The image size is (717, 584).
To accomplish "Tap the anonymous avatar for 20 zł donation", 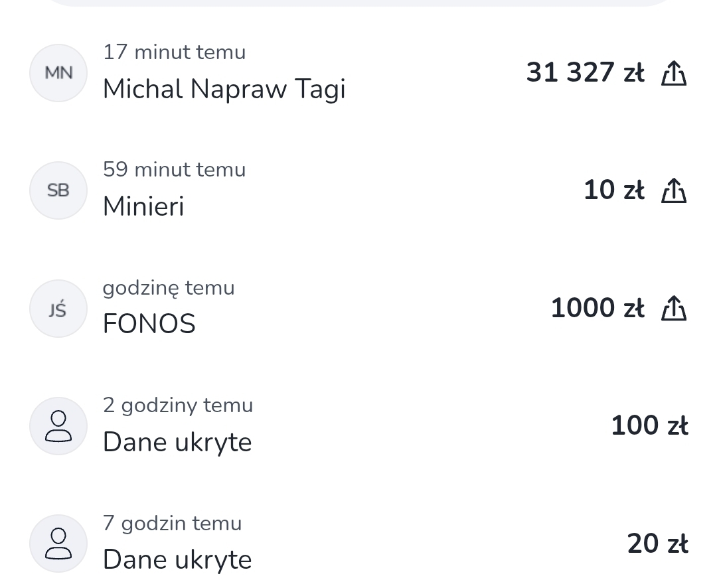I will coord(58,544).
